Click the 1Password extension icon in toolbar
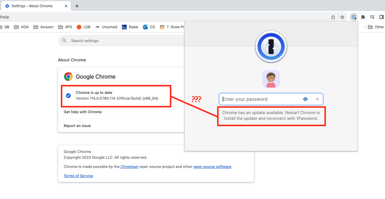The height and width of the screenshot is (199, 385). [x=353, y=17]
